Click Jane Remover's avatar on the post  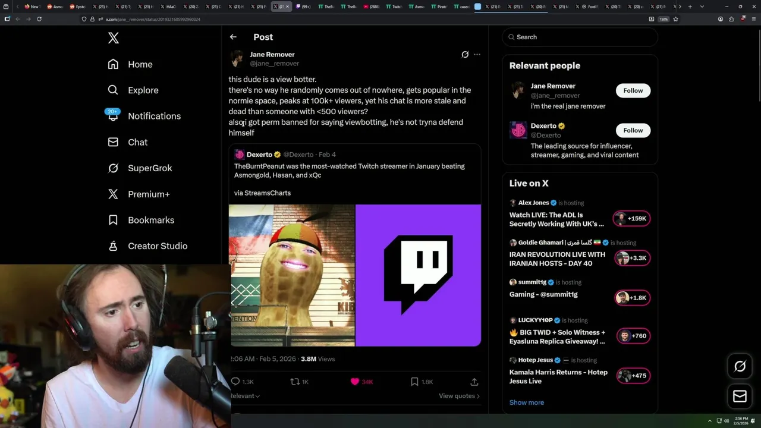pyautogui.click(x=237, y=59)
